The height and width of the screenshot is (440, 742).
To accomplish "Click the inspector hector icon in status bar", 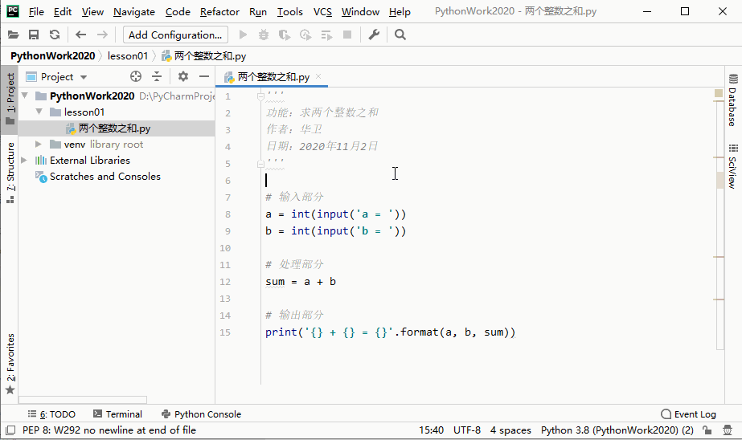I will tap(728, 430).
